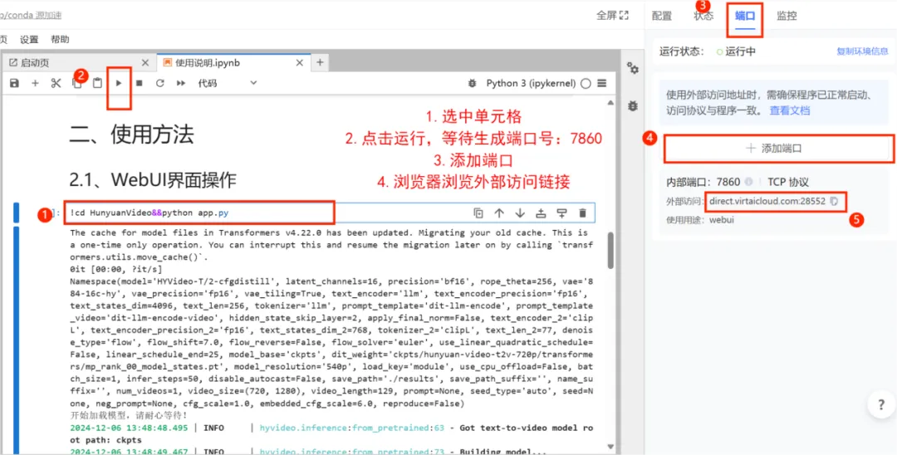Viewport: 897px width, 455px height.
Task: Move the cell up with the up arrow icon
Action: [499, 213]
